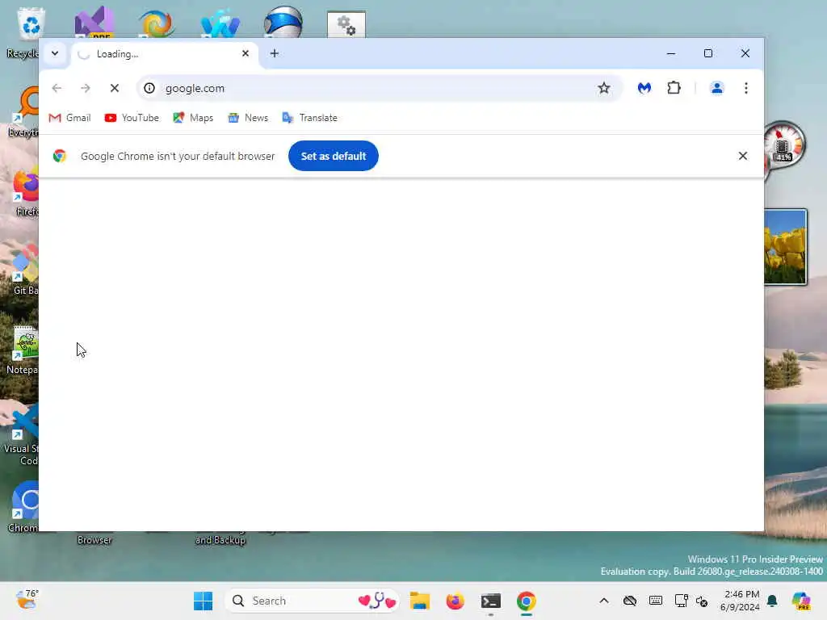Click the tulips picture gadget on the desktop
Viewport: 827px width, 620px height.
click(785, 247)
